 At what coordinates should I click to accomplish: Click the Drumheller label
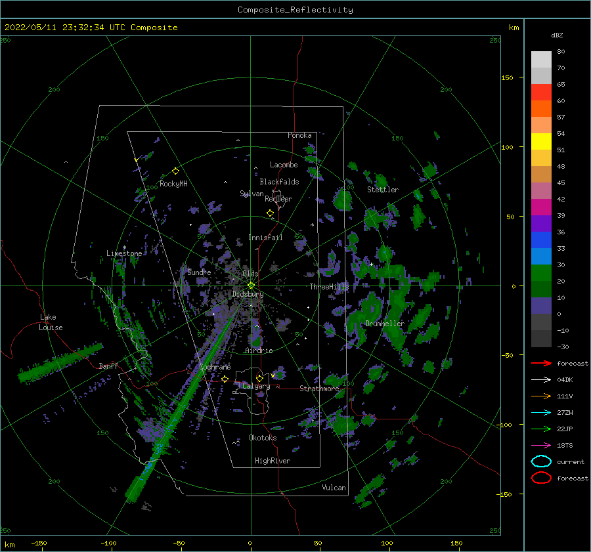pyautogui.click(x=384, y=324)
